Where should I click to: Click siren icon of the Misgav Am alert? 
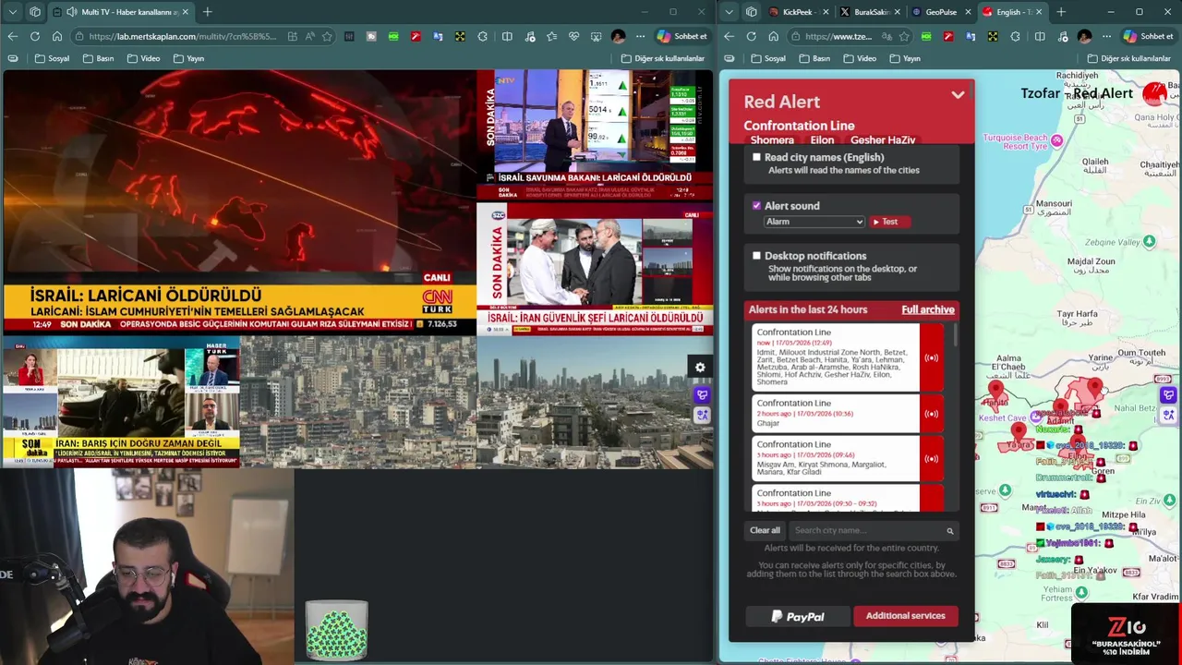coord(931,459)
